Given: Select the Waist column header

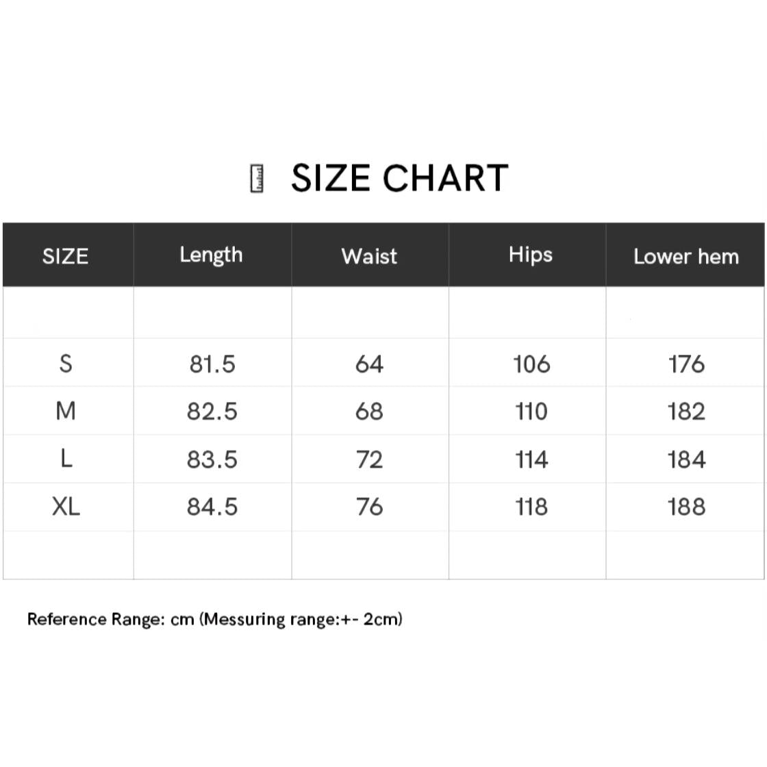Looking at the screenshot, I should pos(369,256).
